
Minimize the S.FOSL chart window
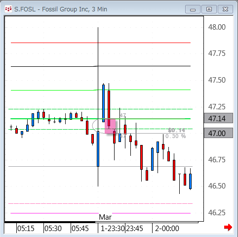[193, 9]
